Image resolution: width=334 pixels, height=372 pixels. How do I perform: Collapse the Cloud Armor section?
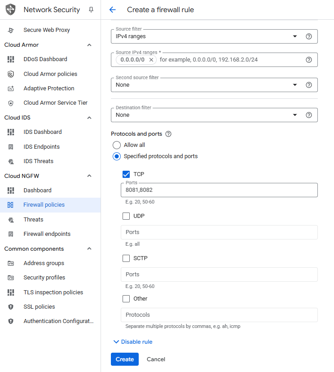pos(89,45)
